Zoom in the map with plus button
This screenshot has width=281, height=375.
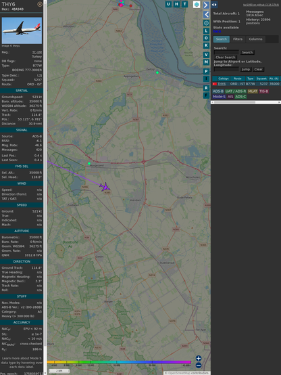tap(199, 358)
